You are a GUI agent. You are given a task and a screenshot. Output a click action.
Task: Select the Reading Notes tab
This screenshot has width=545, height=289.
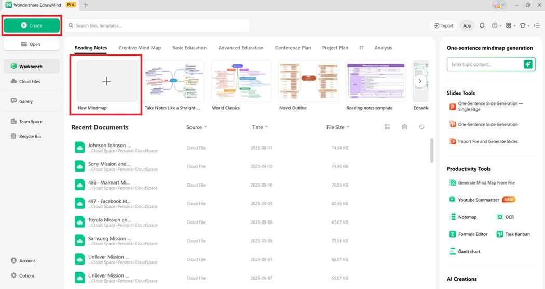point(91,48)
